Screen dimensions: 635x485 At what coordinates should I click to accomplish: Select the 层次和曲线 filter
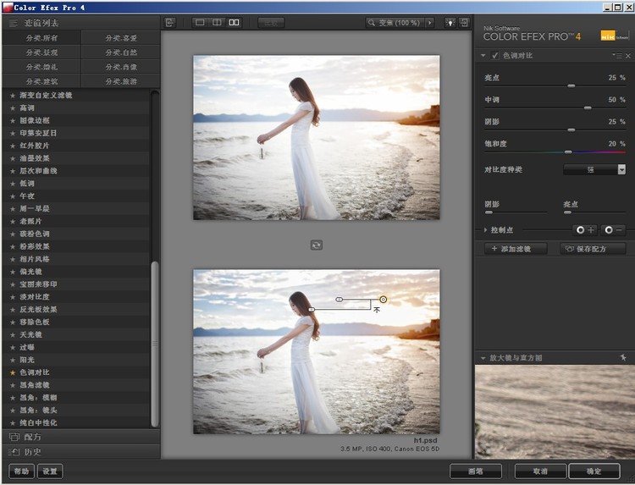76,171
